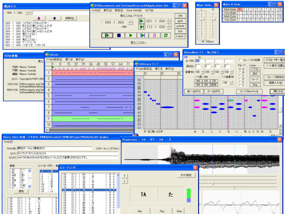Image resolution: width=285 pixels, height=214 pixels.
Task: Toggle Midi Mute channel 1 cell
Action: point(239,9)
